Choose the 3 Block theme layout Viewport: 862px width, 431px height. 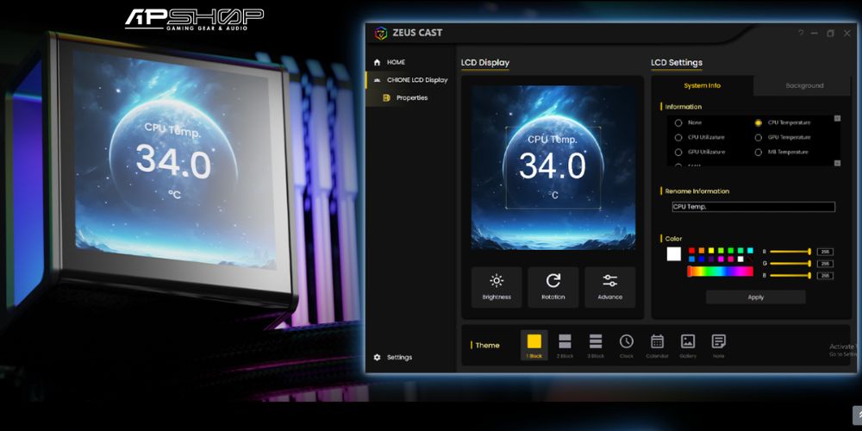(596, 345)
